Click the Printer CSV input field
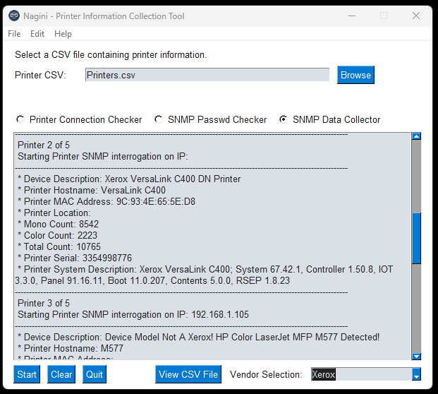The width and height of the screenshot is (438, 394). pyautogui.click(x=207, y=75)
